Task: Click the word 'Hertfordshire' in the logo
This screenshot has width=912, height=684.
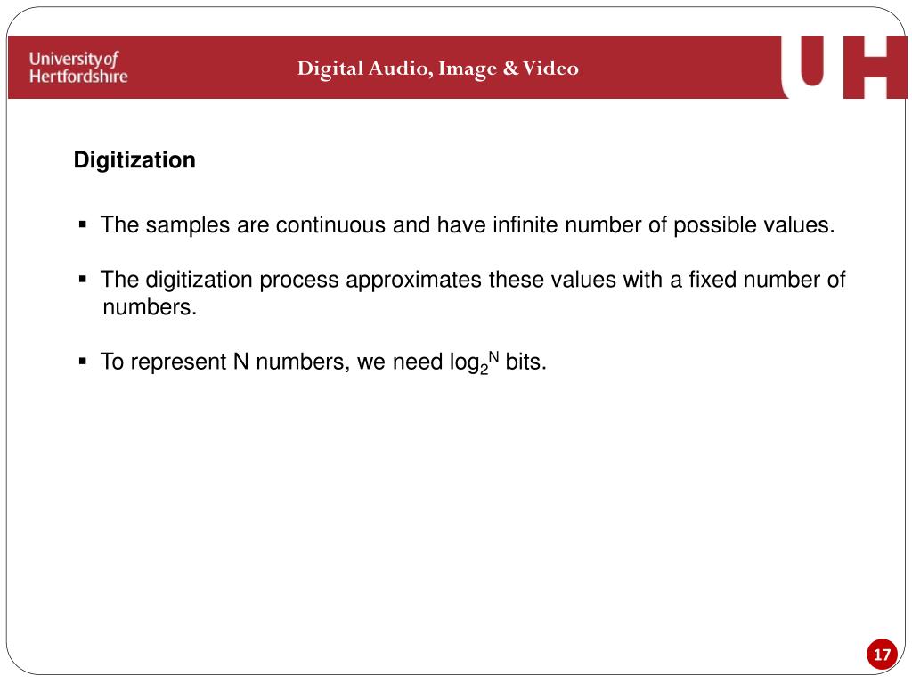Action: [x=78, y=77]
